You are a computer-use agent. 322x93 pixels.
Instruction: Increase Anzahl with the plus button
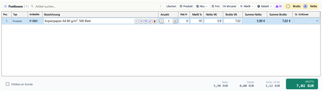(x=175, y=21)
